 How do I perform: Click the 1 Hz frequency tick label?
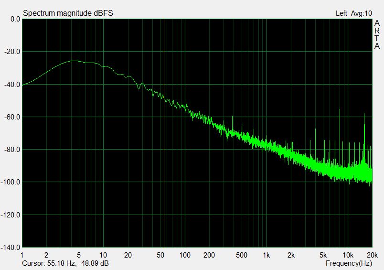point(22,255)
